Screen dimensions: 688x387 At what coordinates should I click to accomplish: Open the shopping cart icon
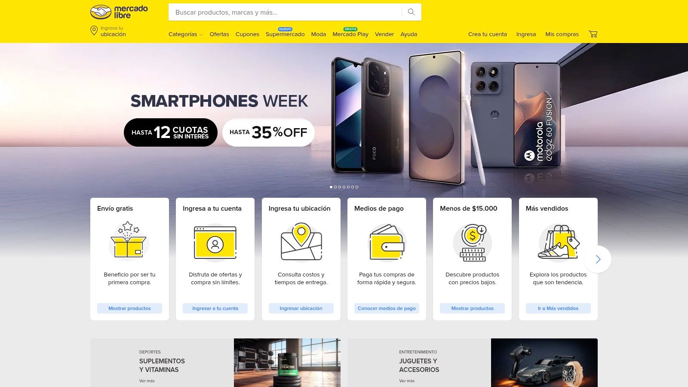coord(593,34)
